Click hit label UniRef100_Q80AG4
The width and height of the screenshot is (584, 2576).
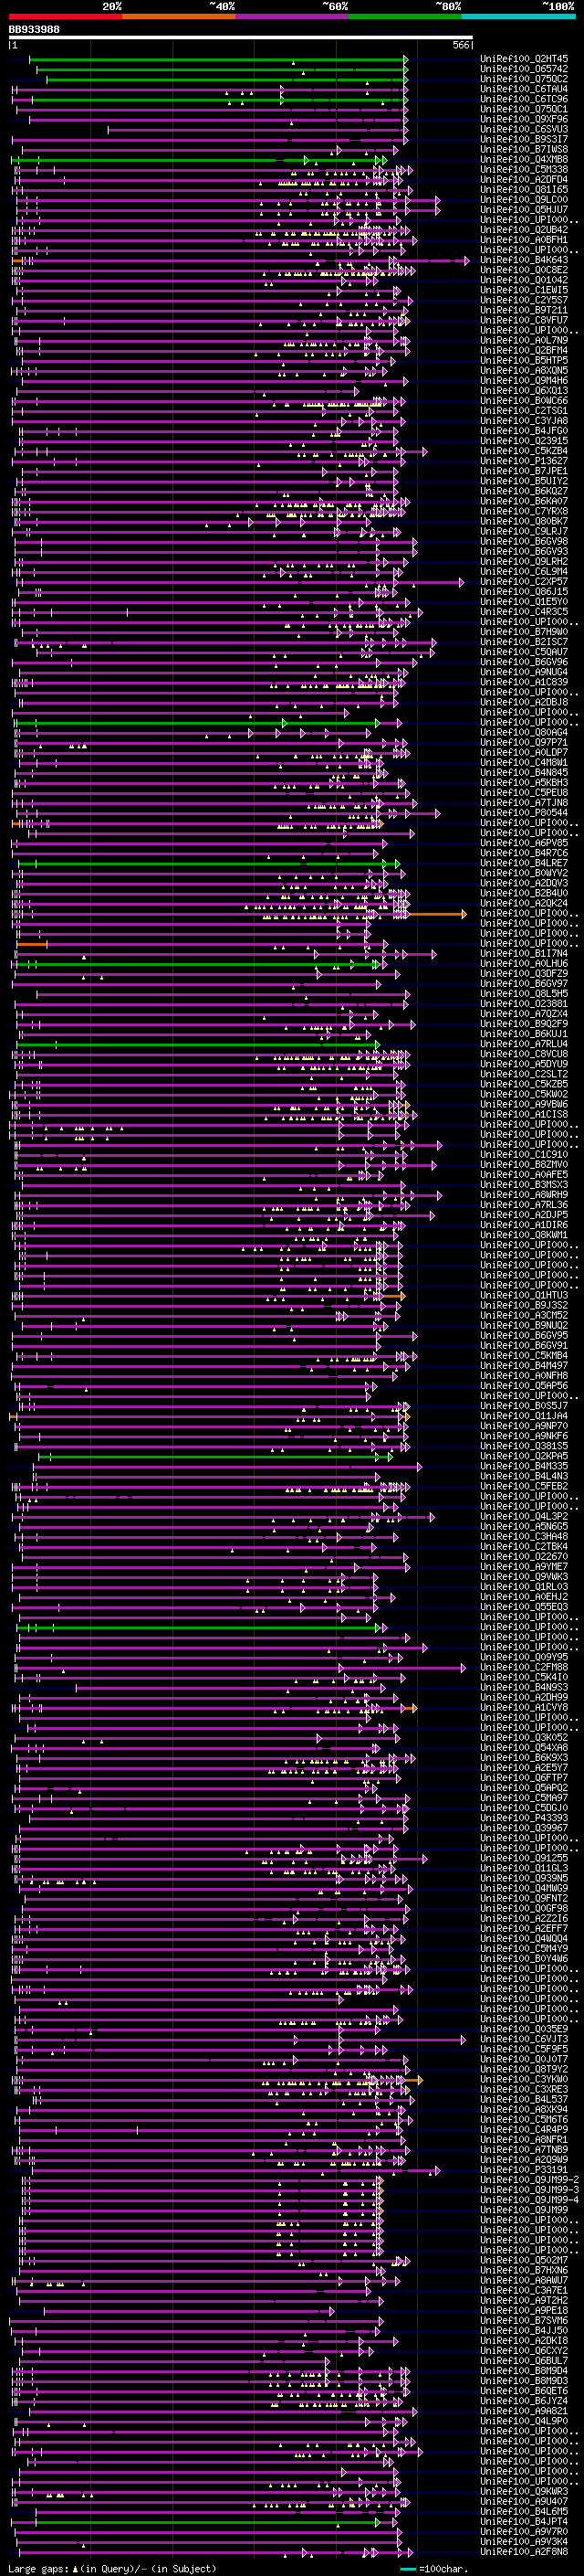524,732
